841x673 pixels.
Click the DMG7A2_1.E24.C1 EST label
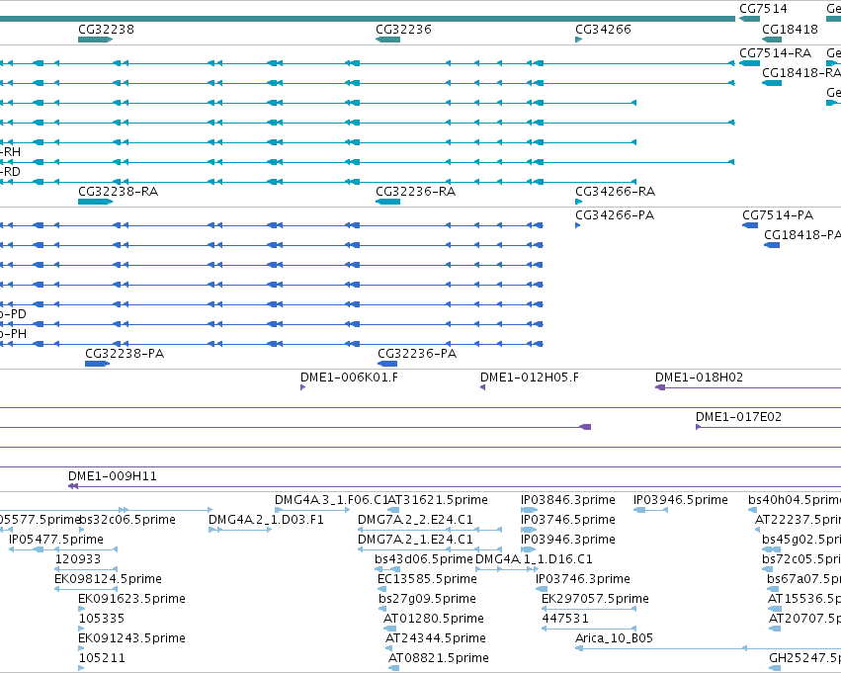tap(415, 540)
